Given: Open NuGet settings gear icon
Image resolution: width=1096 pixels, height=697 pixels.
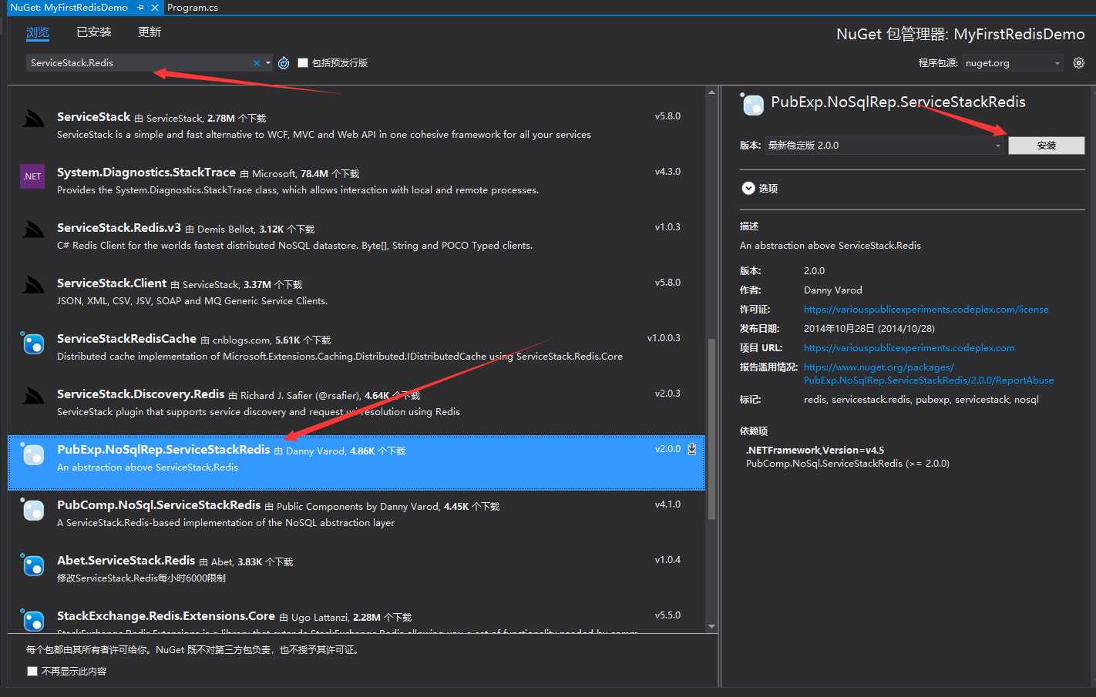Looking at the screenshot, I should coord(1079,63).
